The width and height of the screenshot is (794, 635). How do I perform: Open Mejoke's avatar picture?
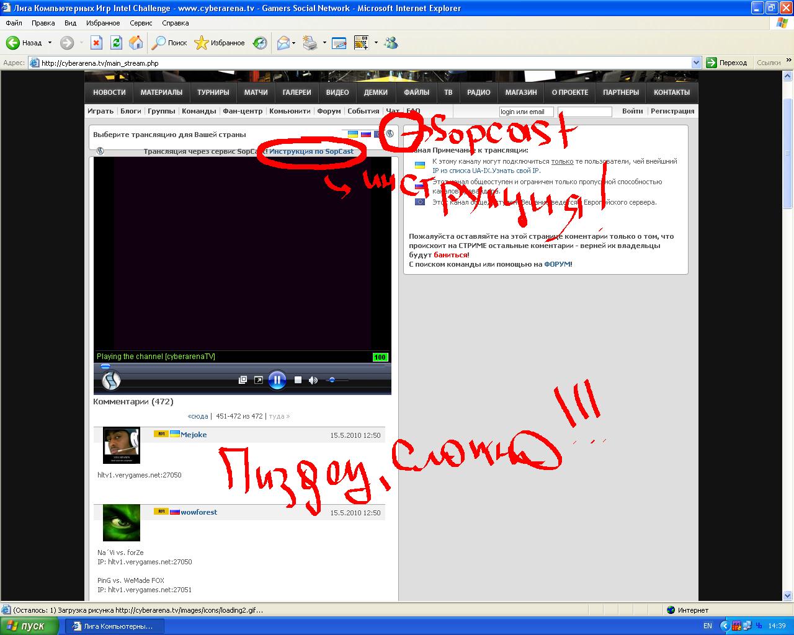[x=122, y=445]
